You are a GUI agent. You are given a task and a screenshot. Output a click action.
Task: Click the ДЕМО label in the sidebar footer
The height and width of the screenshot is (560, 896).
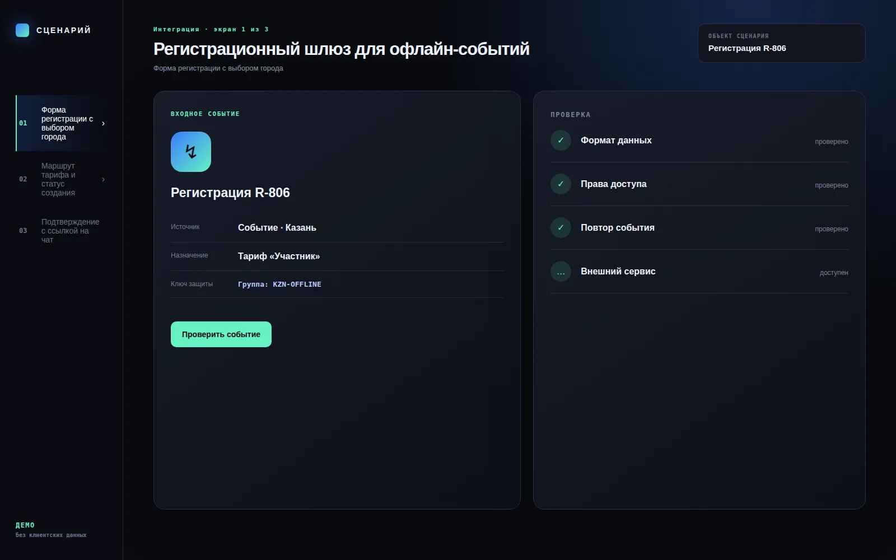(x=25, y=525)
